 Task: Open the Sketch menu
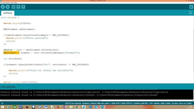[8, 3]
